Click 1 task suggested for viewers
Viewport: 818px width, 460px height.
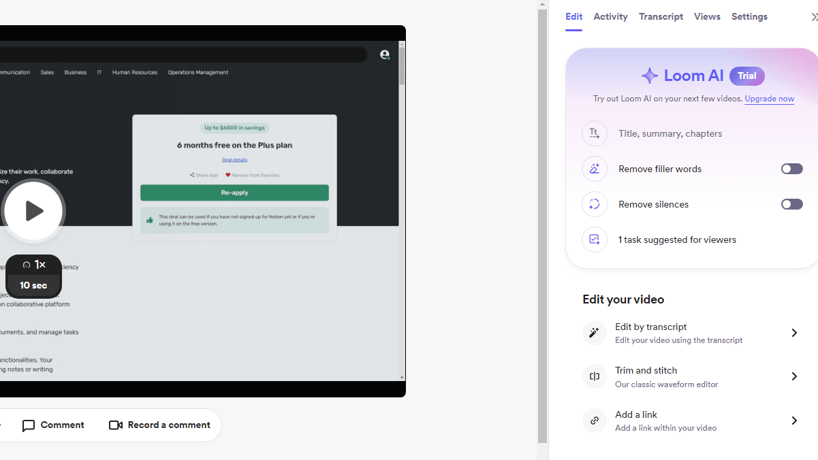[x=677, y=240]
